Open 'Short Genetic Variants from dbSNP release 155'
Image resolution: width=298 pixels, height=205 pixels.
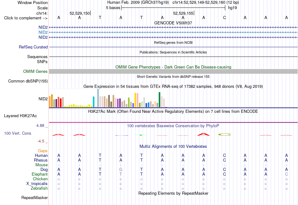click(173, 77)
